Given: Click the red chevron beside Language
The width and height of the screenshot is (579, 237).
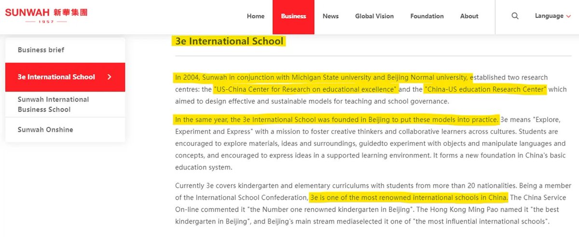Looking at the screenshot, I should pos(568,16).
